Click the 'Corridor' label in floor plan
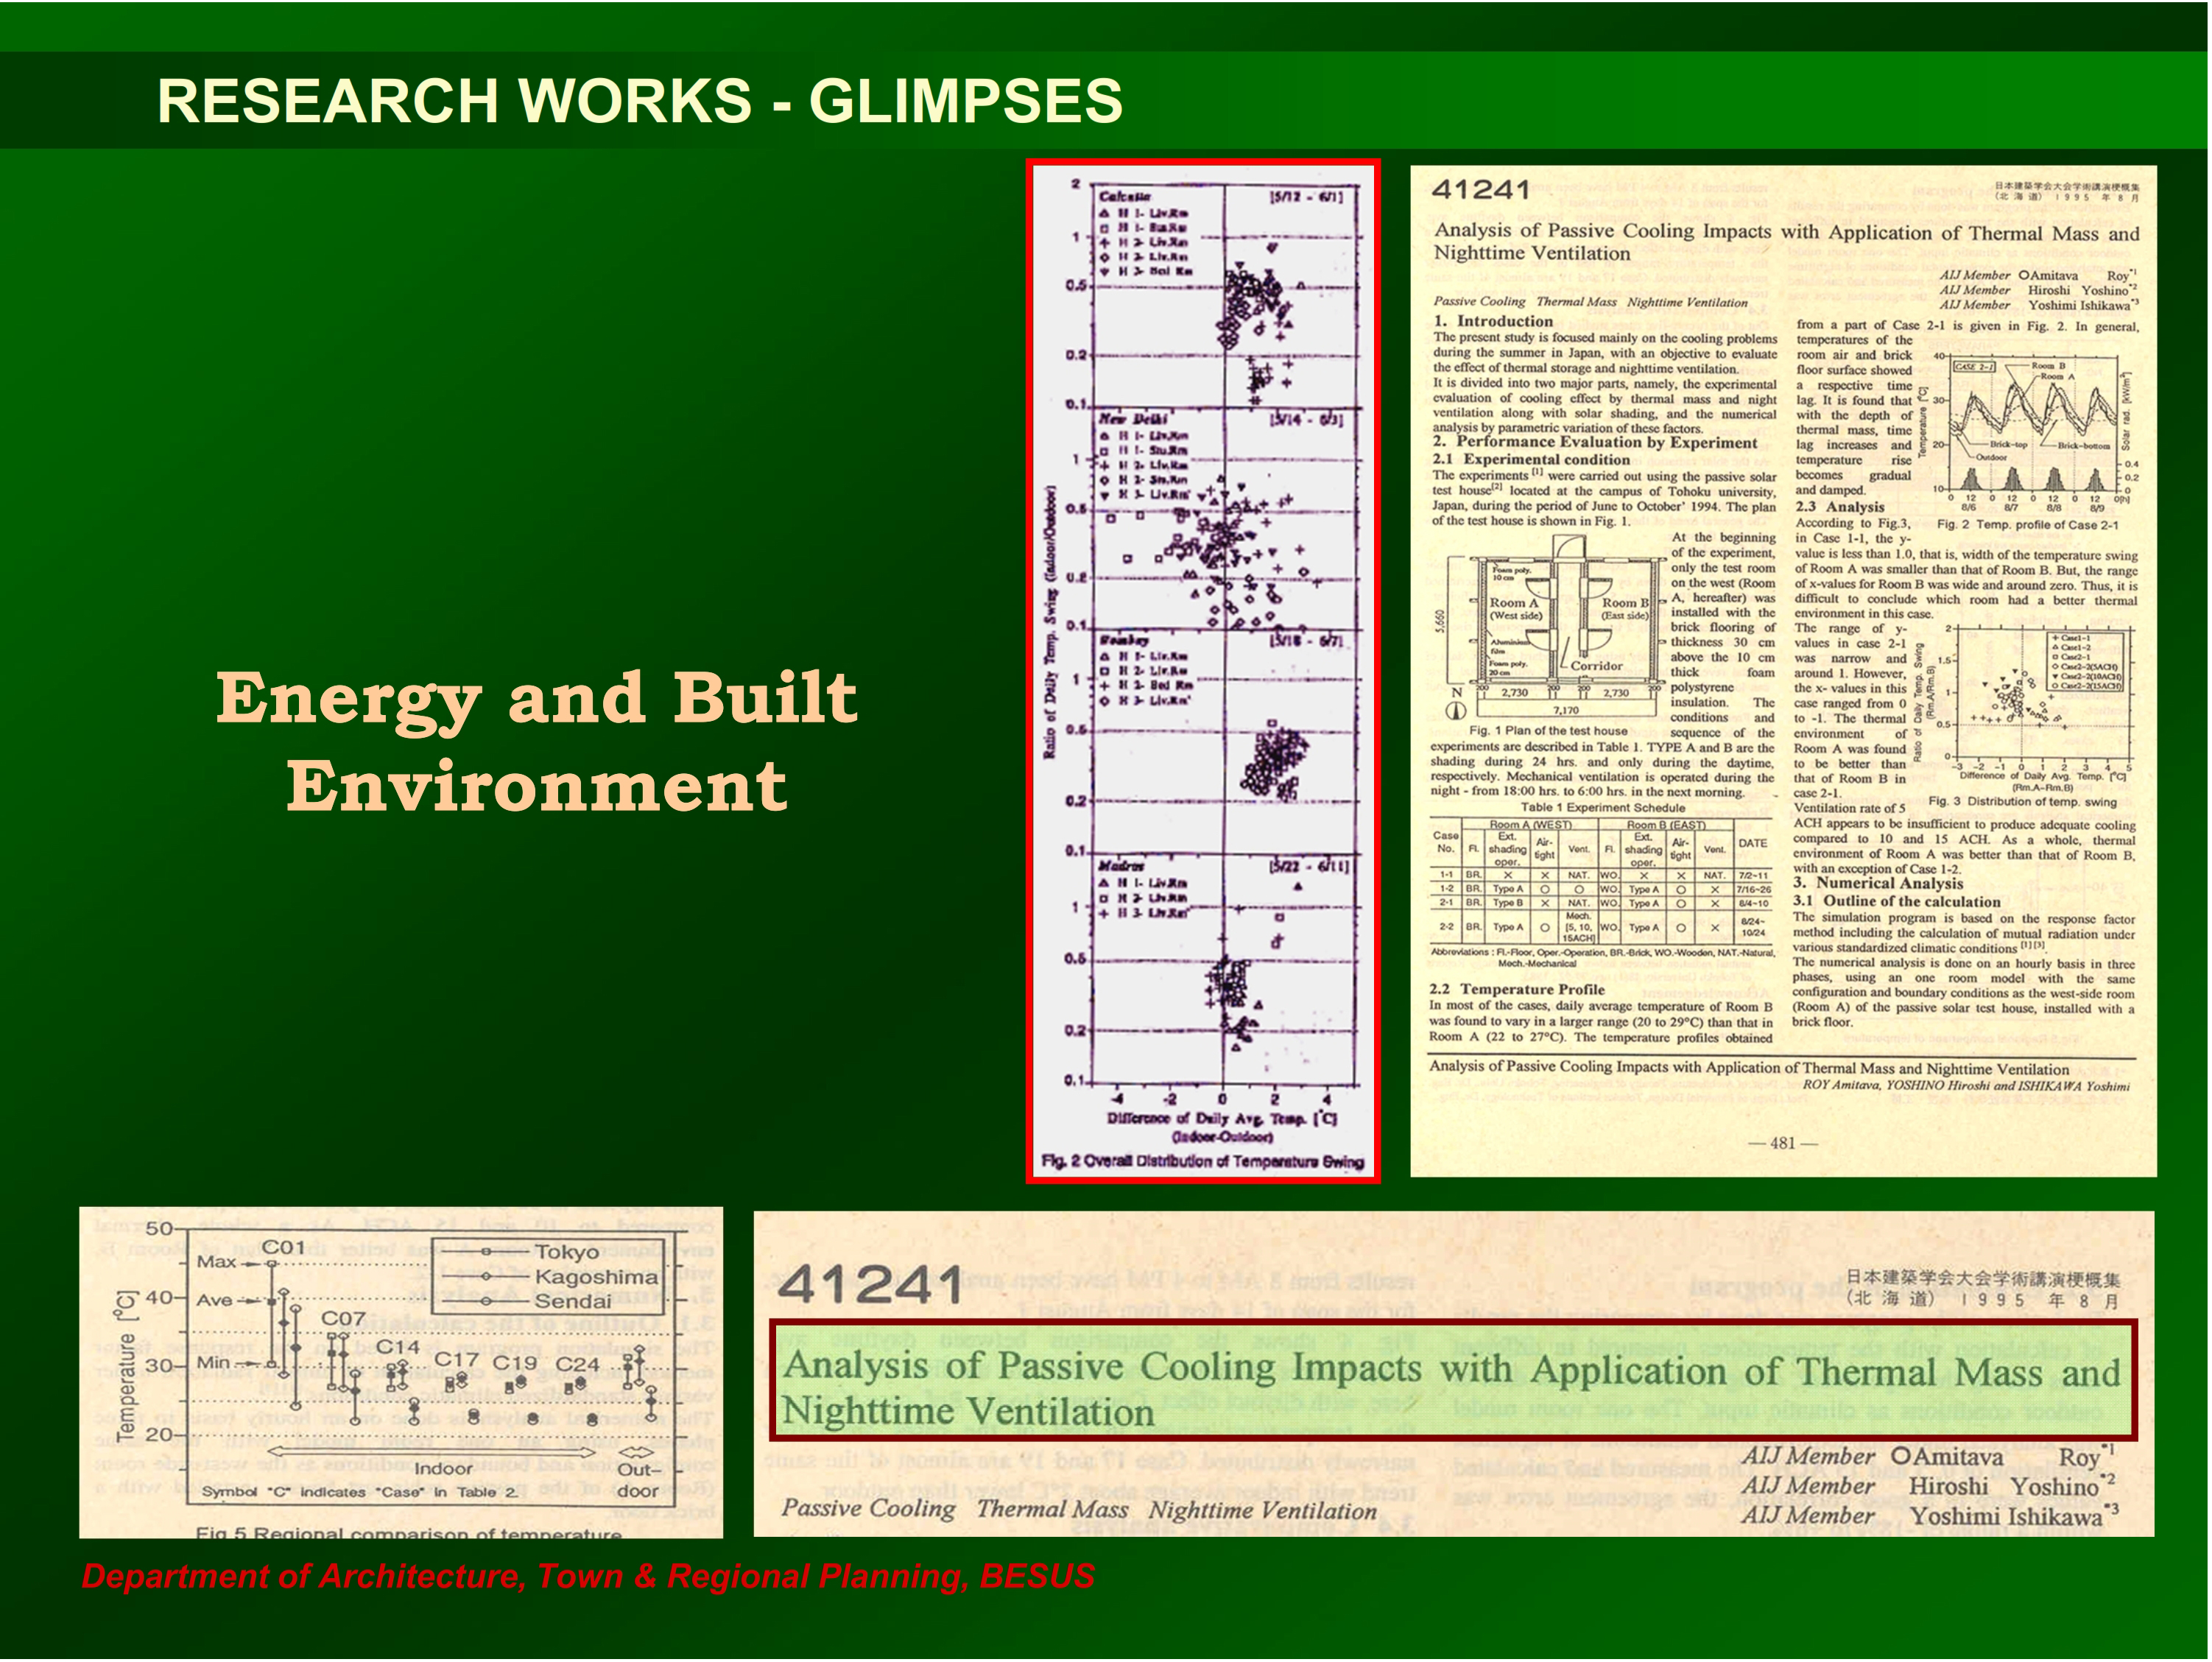This screenshot has width=2212, height=1662. [x=1596, y=666]
